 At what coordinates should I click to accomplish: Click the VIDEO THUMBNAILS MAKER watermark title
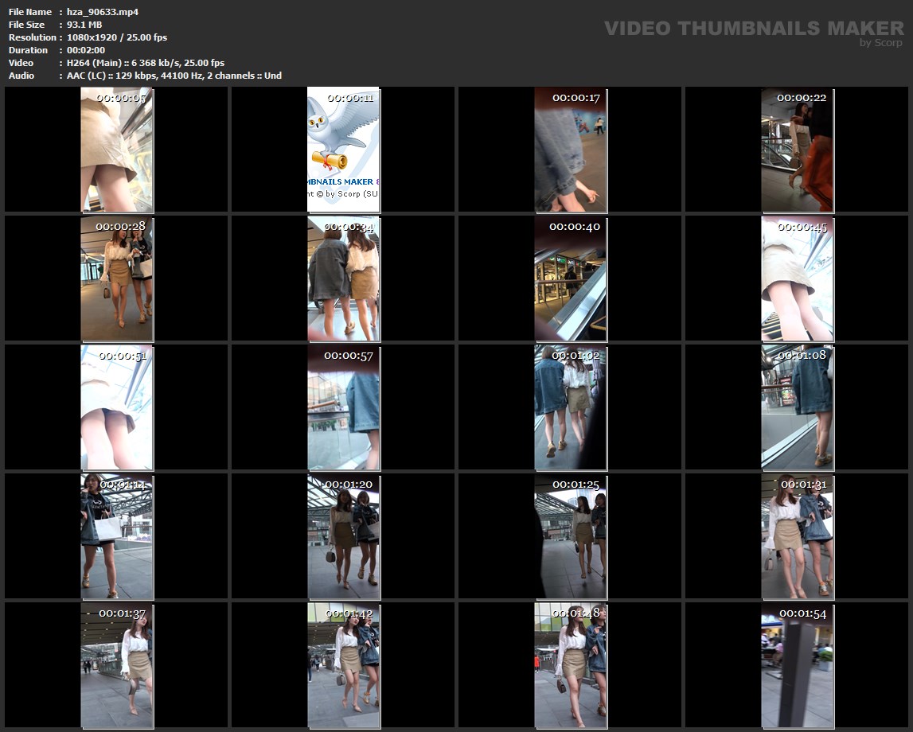(x=753, y=29)
